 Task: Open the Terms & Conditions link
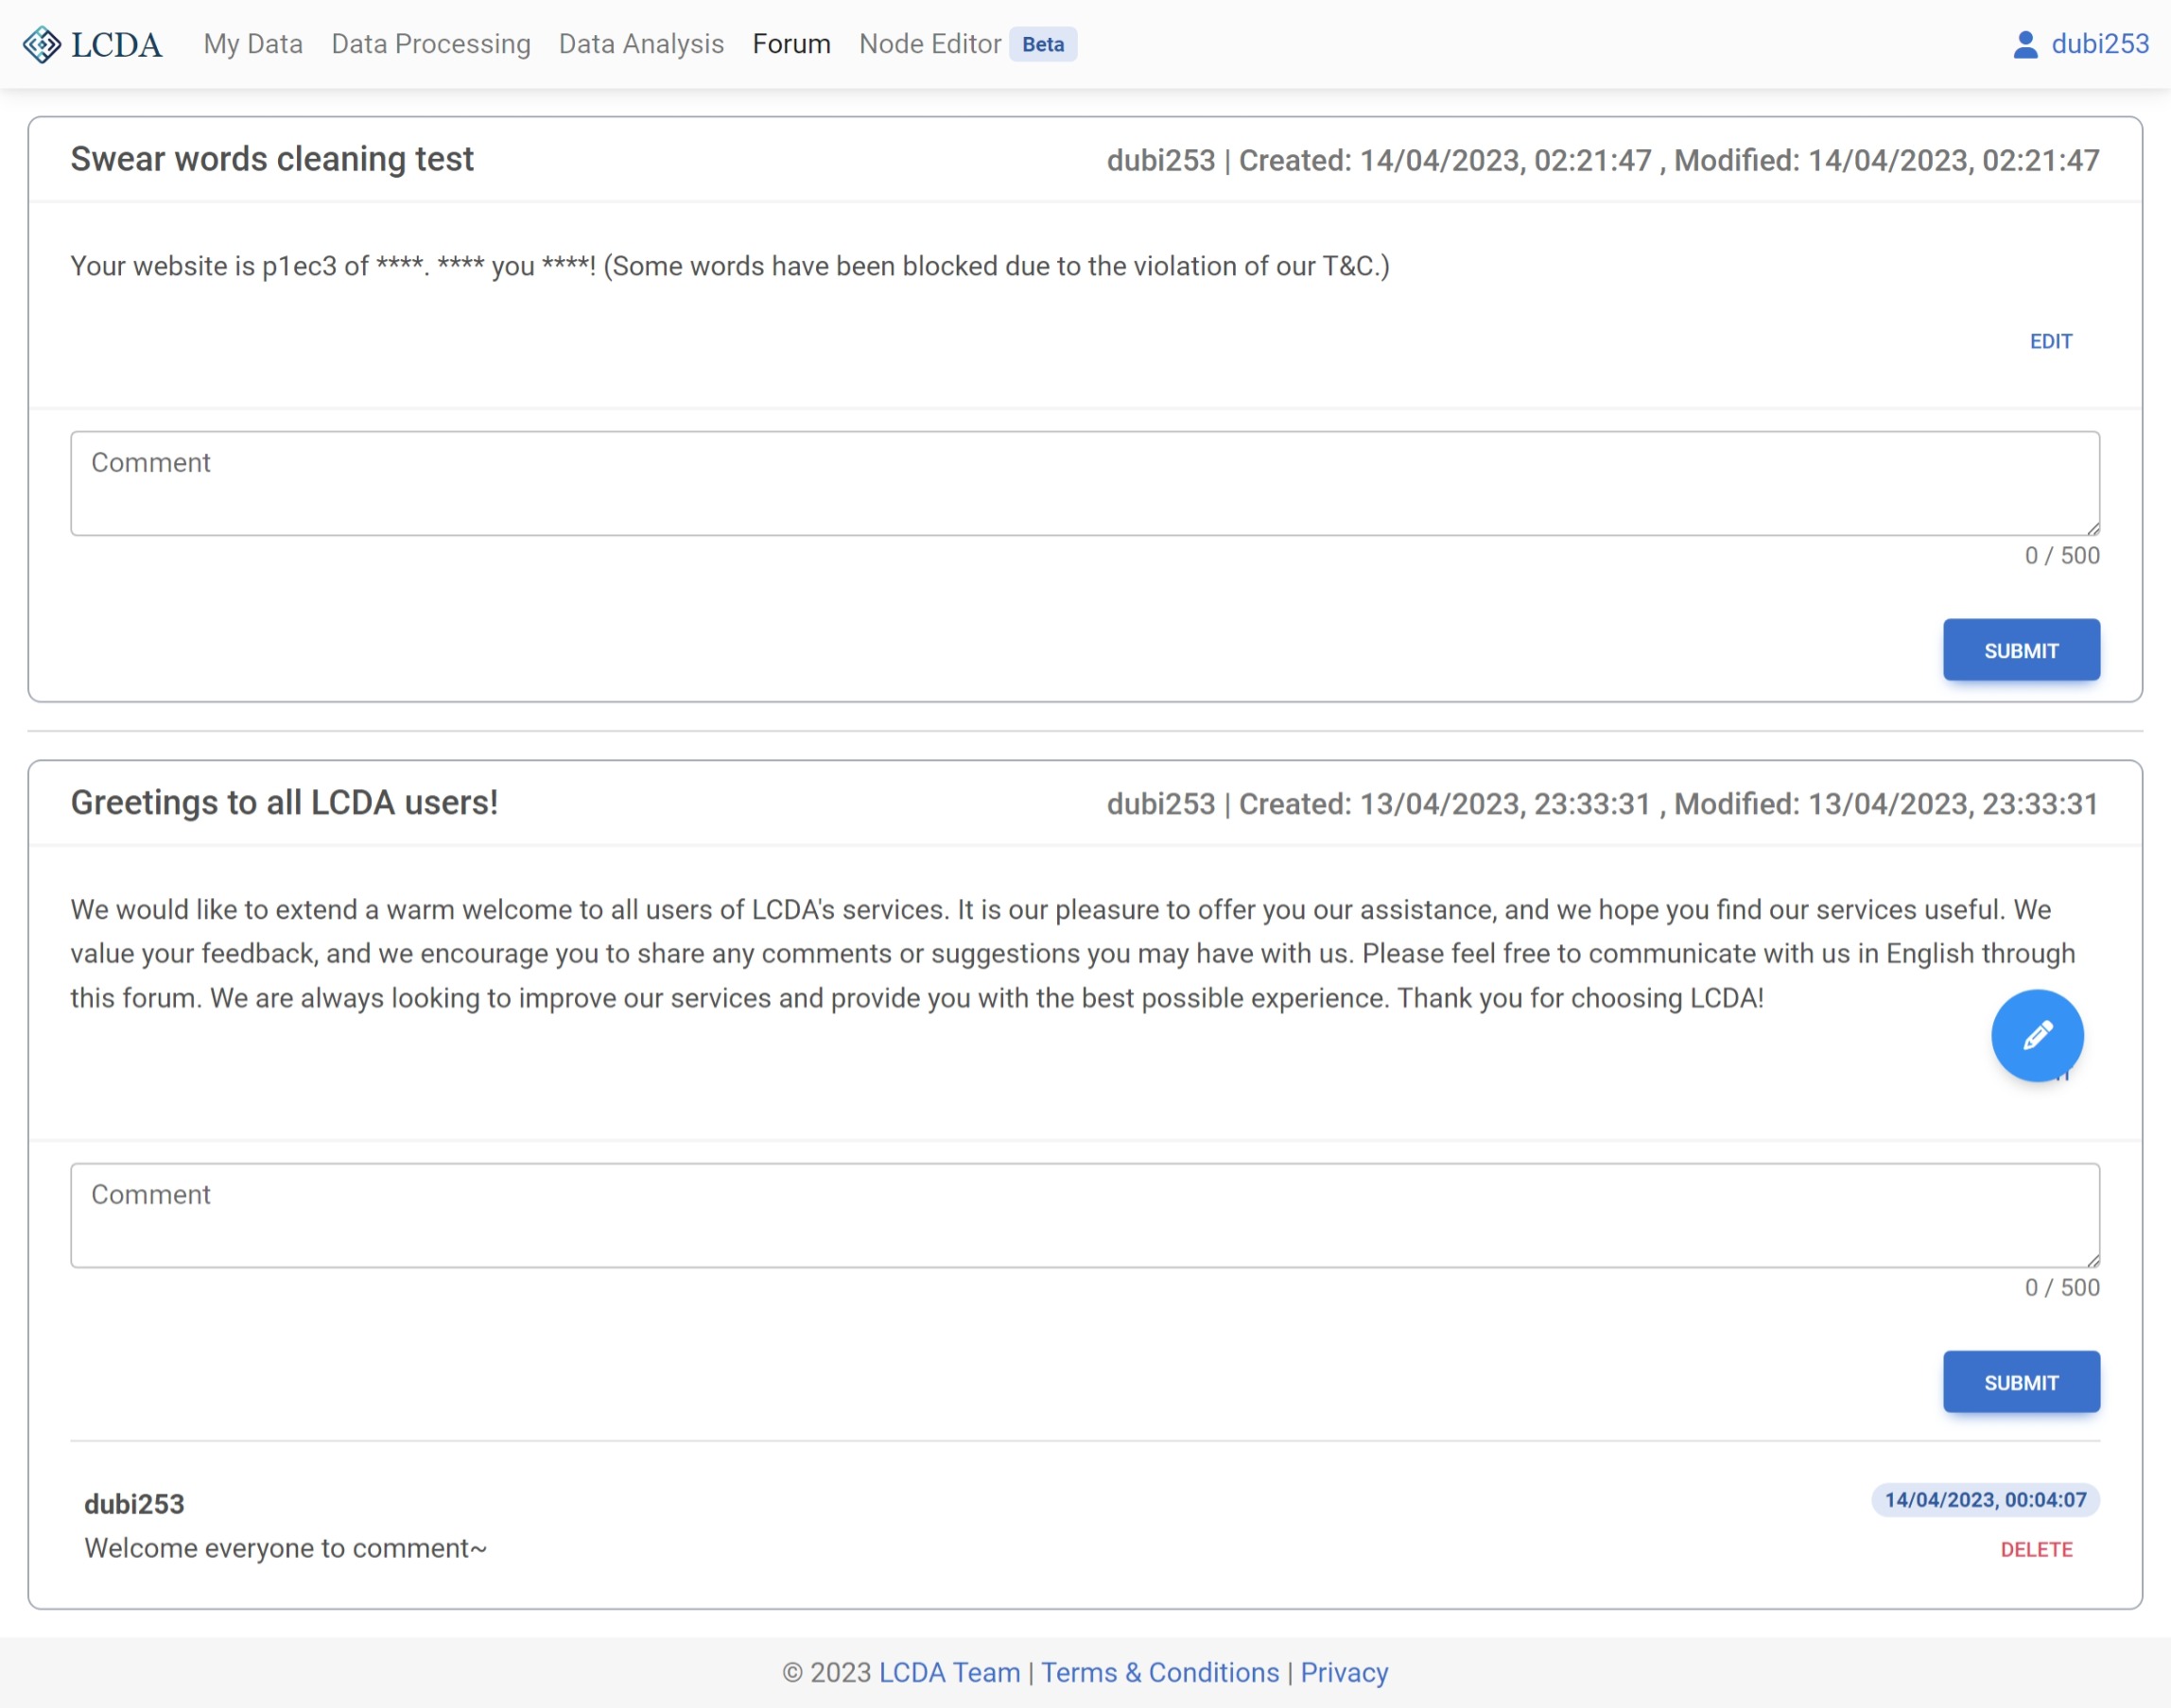pos(1159,1673)
